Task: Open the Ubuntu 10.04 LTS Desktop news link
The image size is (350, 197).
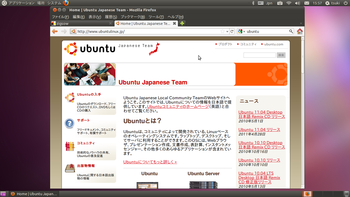Action: coord(259,178)
